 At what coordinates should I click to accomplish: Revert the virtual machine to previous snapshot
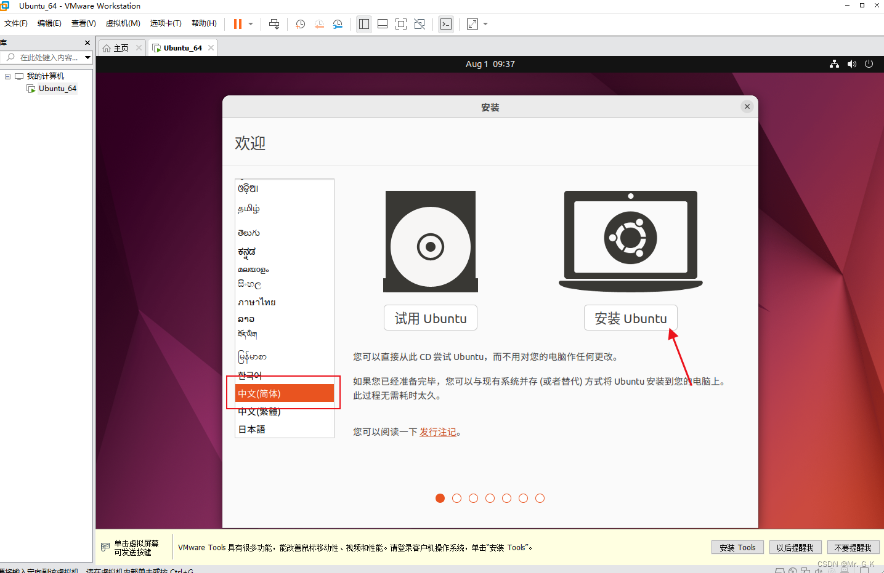319,24
